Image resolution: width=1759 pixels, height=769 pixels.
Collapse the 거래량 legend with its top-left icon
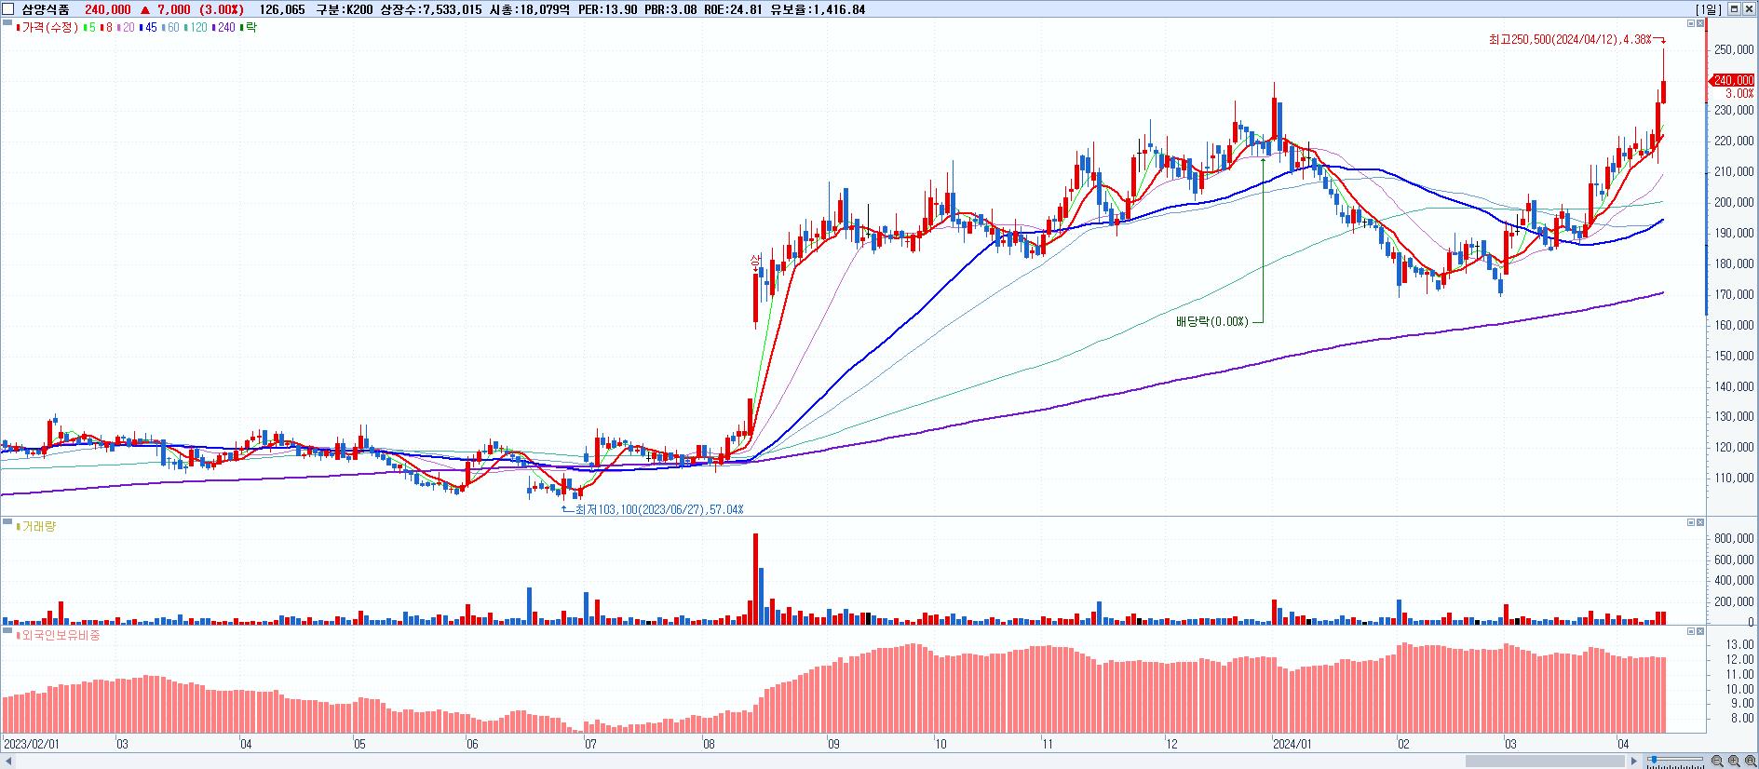7,522
